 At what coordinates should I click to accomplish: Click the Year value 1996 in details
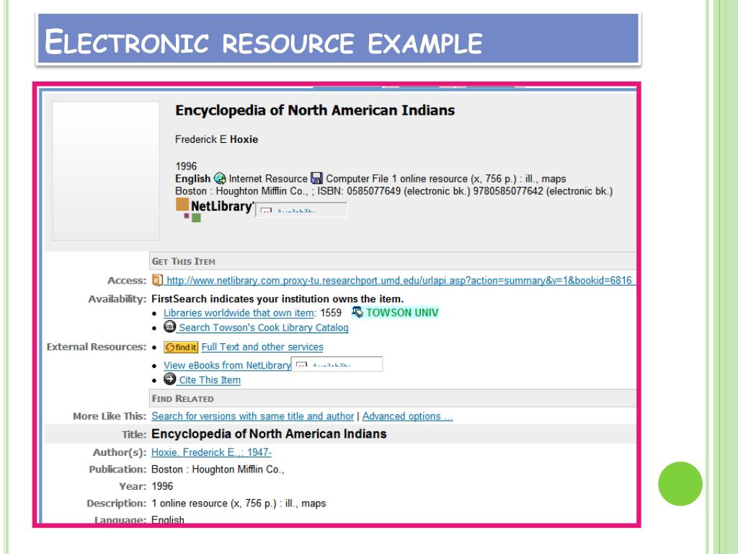click(x=162, y=486)
